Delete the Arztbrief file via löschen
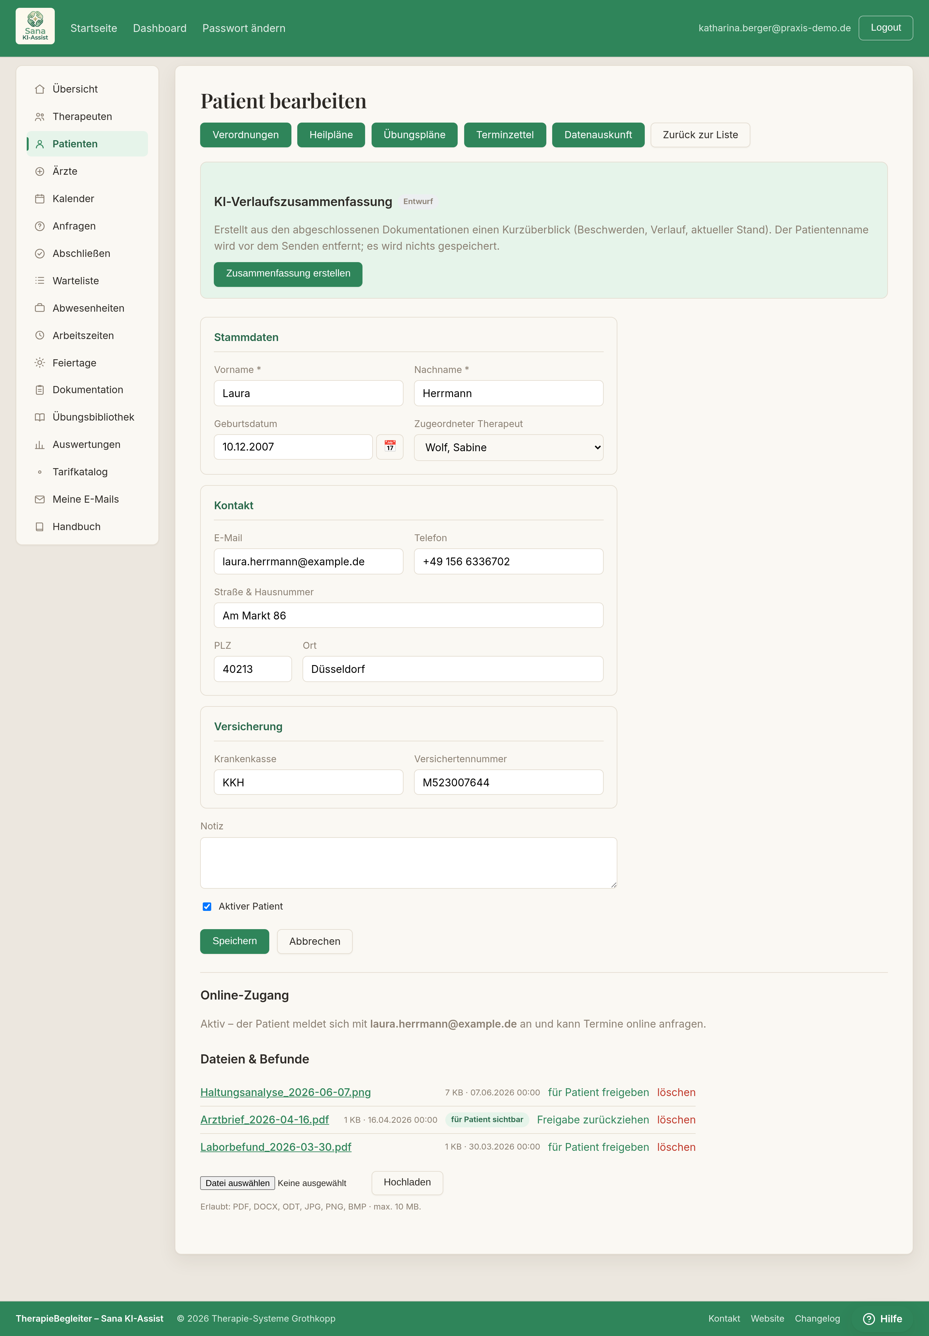929x1336 pixels. point(676,1120)
